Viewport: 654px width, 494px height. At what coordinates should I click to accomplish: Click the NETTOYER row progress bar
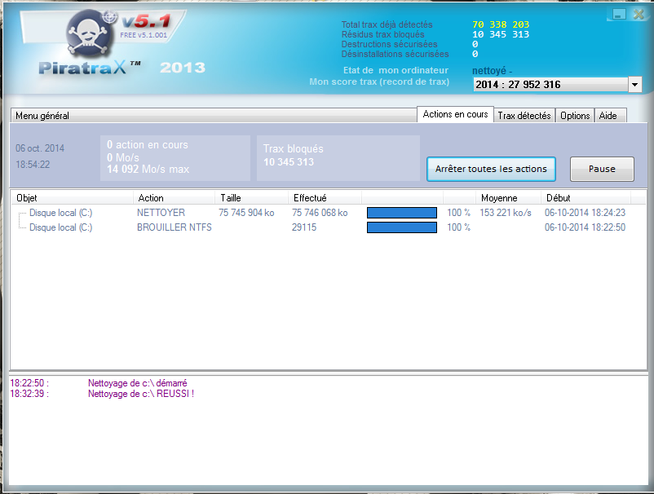402,213
